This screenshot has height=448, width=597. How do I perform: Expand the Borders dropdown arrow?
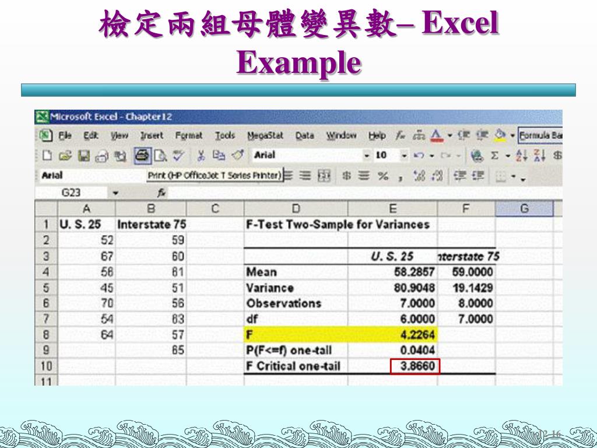514,176
